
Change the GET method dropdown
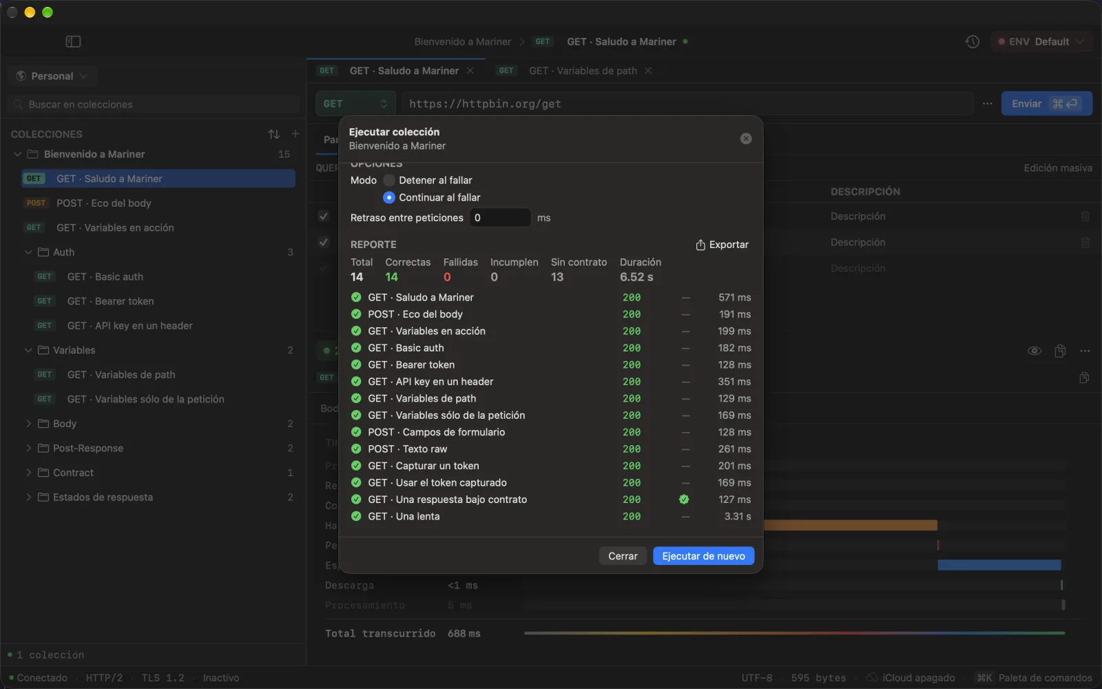pyautogui.click(x=355, y=103)
